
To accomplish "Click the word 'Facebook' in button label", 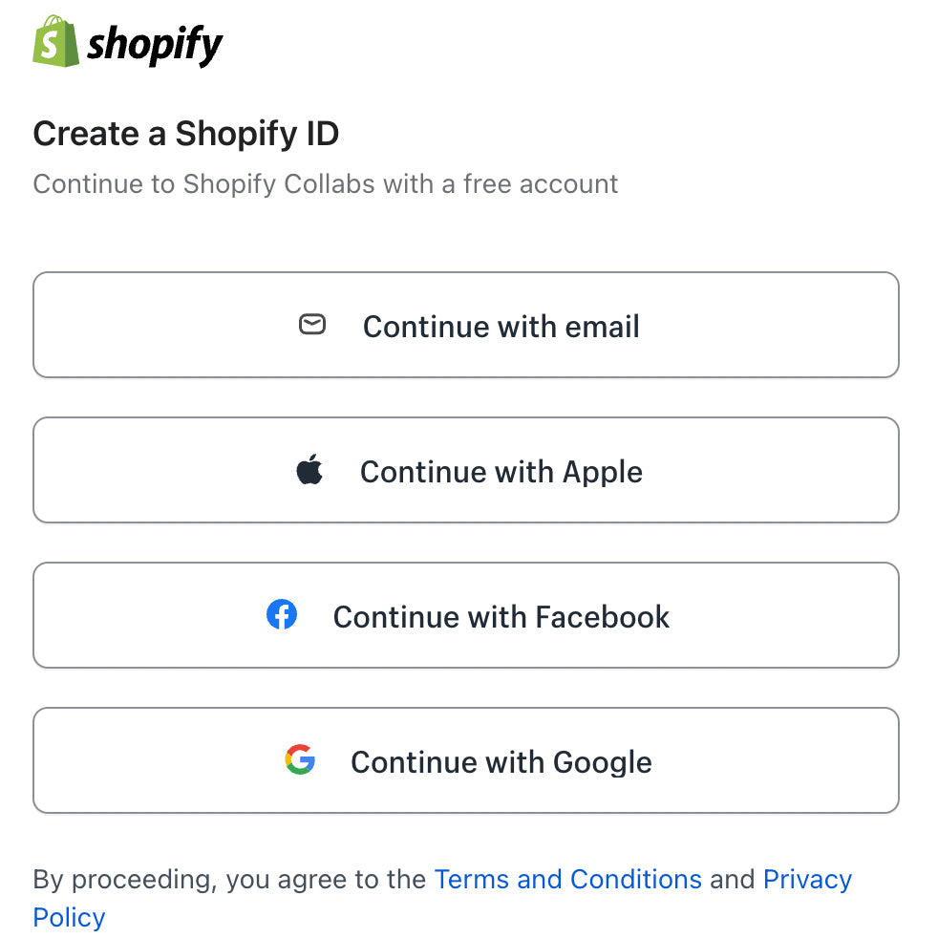I will pyautogui.click(x=602, y=617).
